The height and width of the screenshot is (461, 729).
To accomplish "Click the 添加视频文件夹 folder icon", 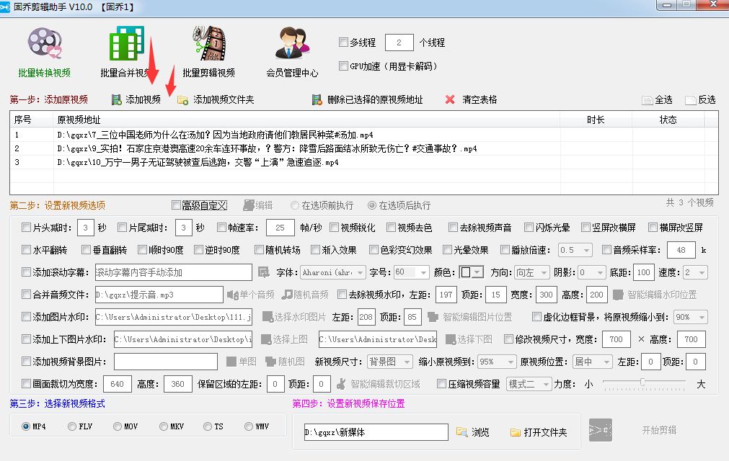I will (x=182, y=100).
